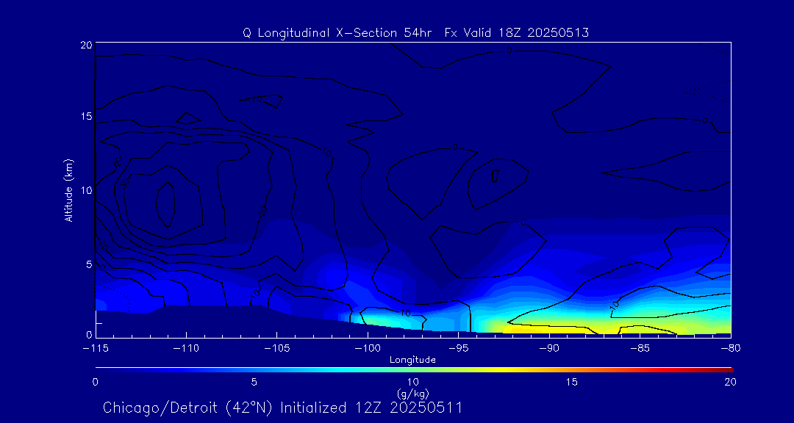Click the -100 longitude tick label

point(368,349)
